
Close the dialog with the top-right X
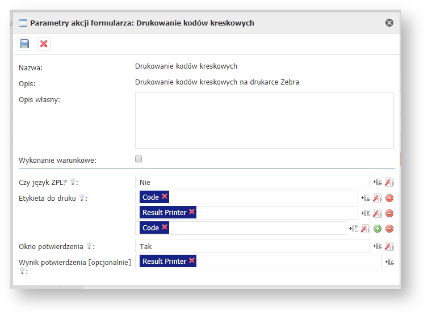pos(389,23)
